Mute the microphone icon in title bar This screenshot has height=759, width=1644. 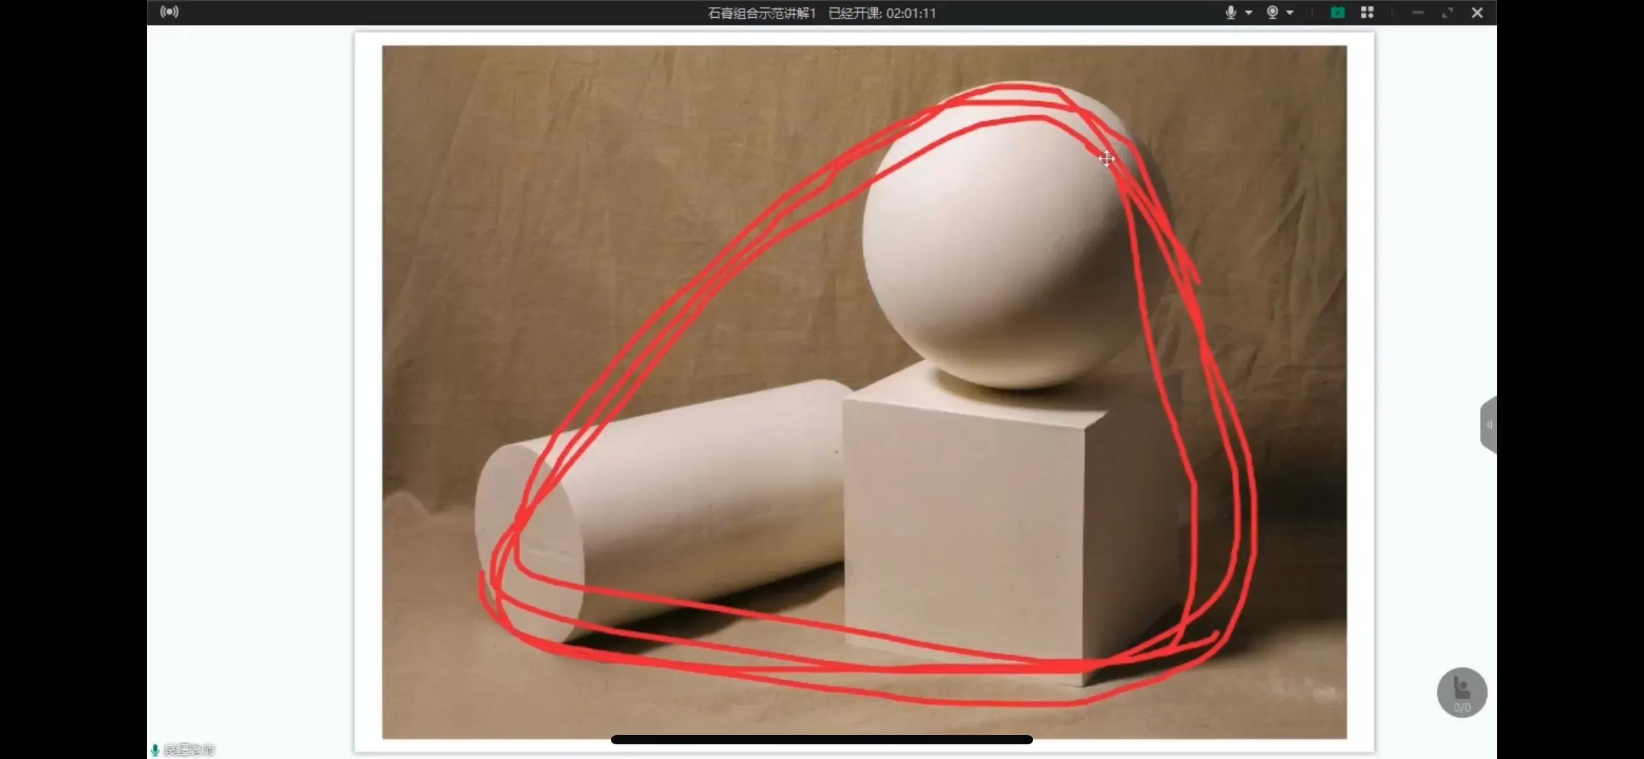[1231, 13]
